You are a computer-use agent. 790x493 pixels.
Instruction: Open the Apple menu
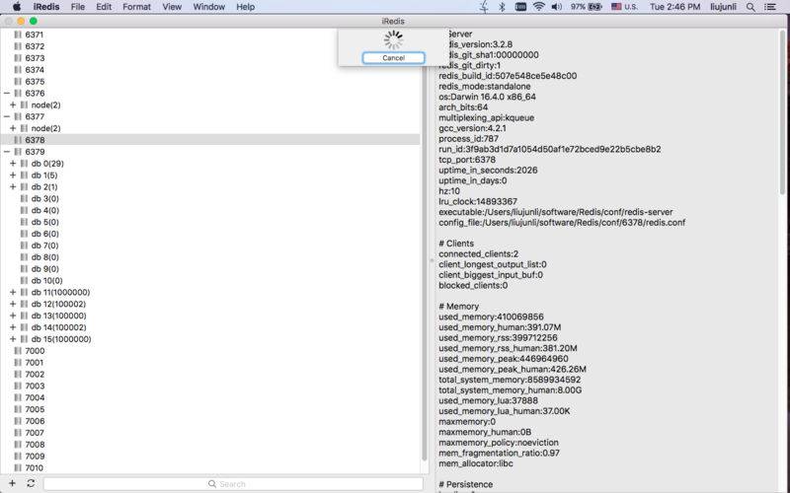pos(17,7)
